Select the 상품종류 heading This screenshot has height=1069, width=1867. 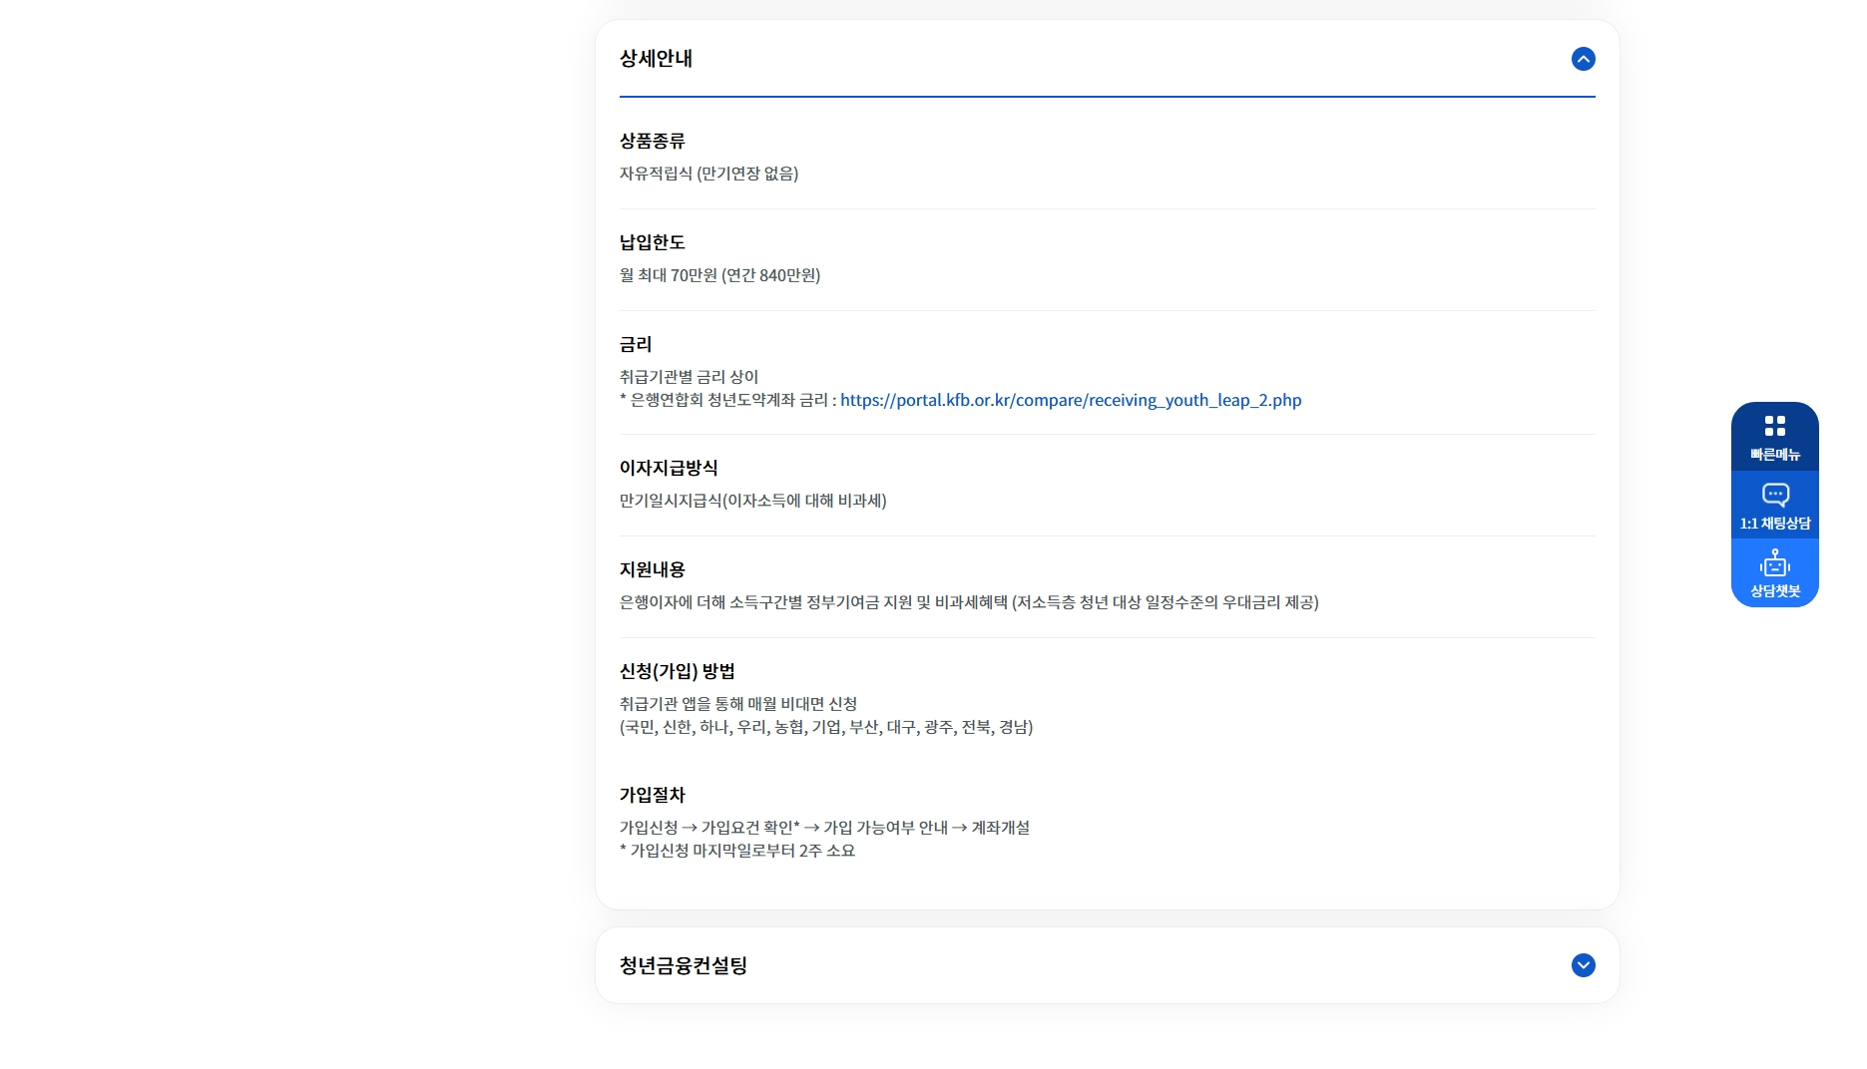(653, 141)
